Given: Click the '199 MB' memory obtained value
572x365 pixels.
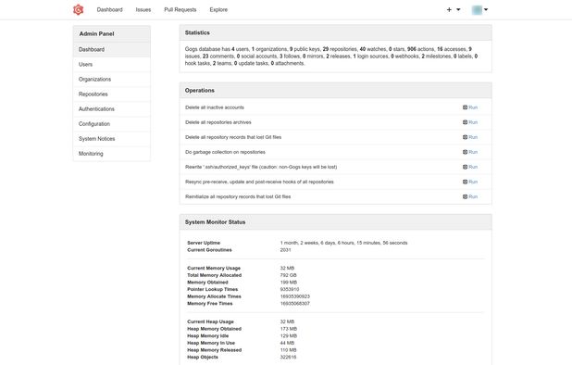Looking at the screenshot, I should point(289,283).
